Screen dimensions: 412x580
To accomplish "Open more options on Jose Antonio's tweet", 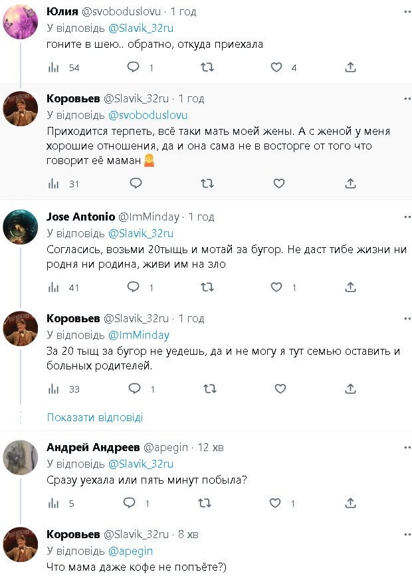I will click(407, 217).
